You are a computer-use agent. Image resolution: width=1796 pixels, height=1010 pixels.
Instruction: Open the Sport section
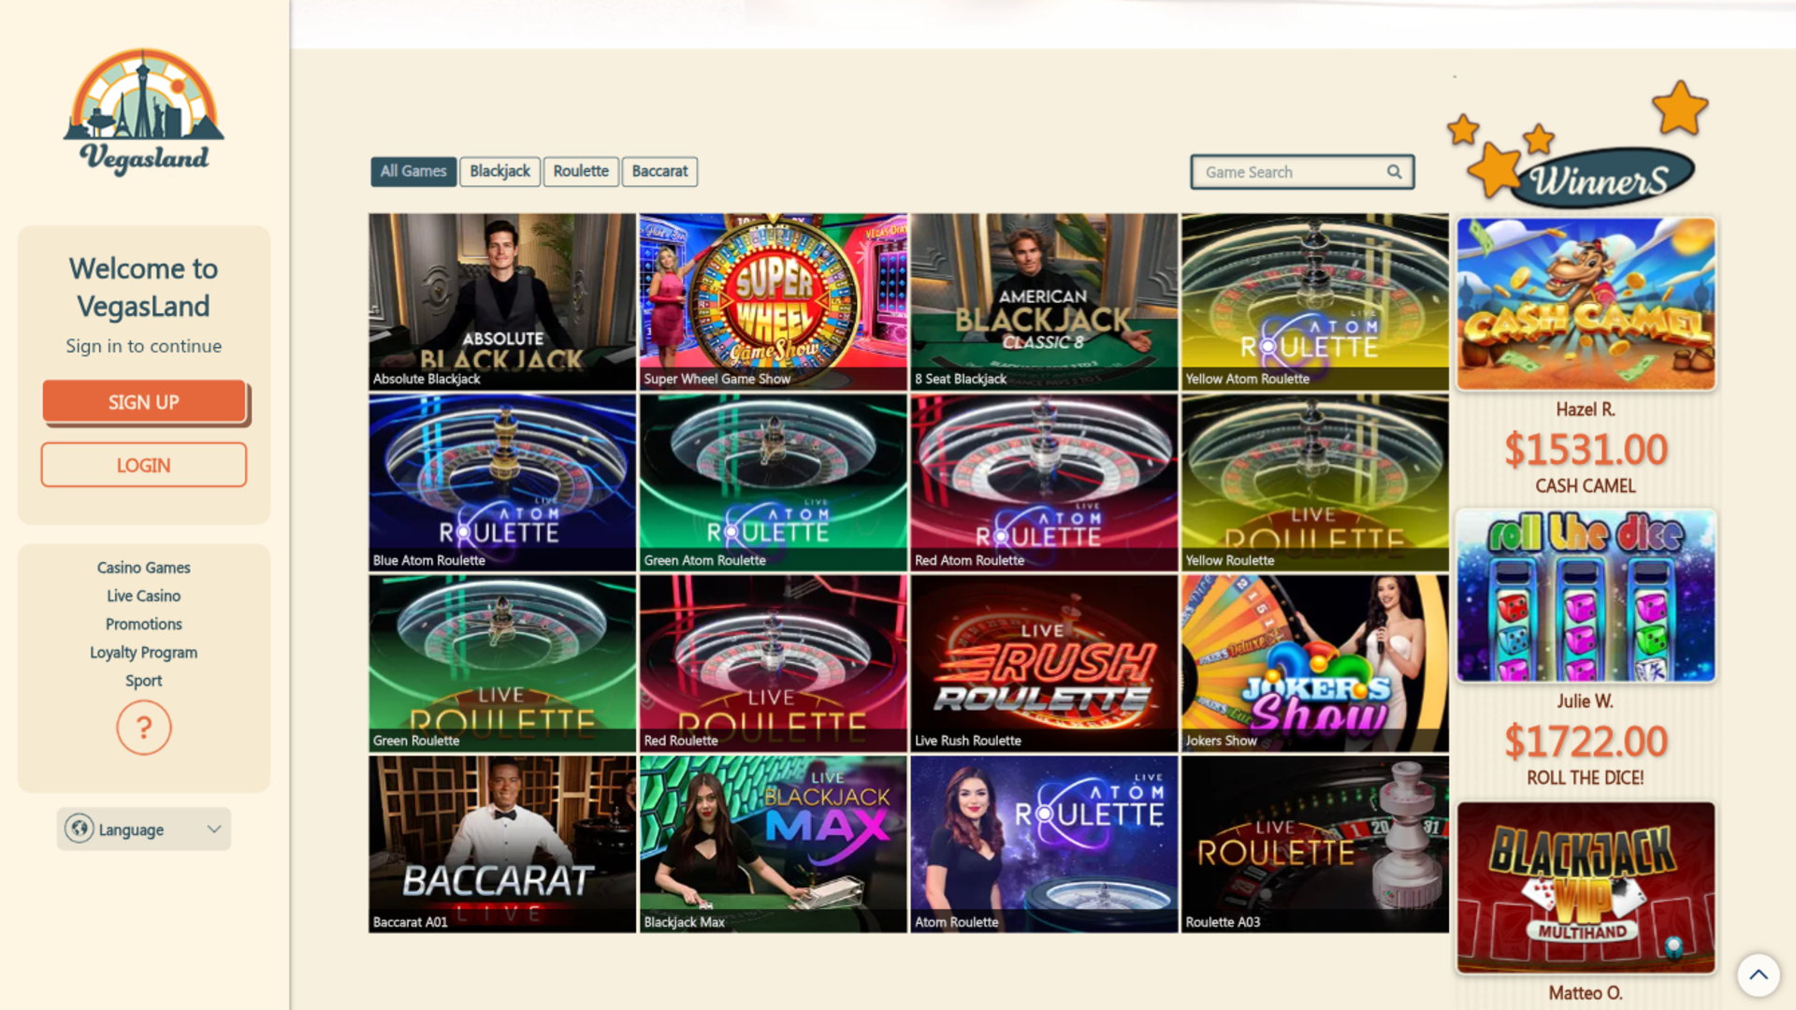[143, 680]
